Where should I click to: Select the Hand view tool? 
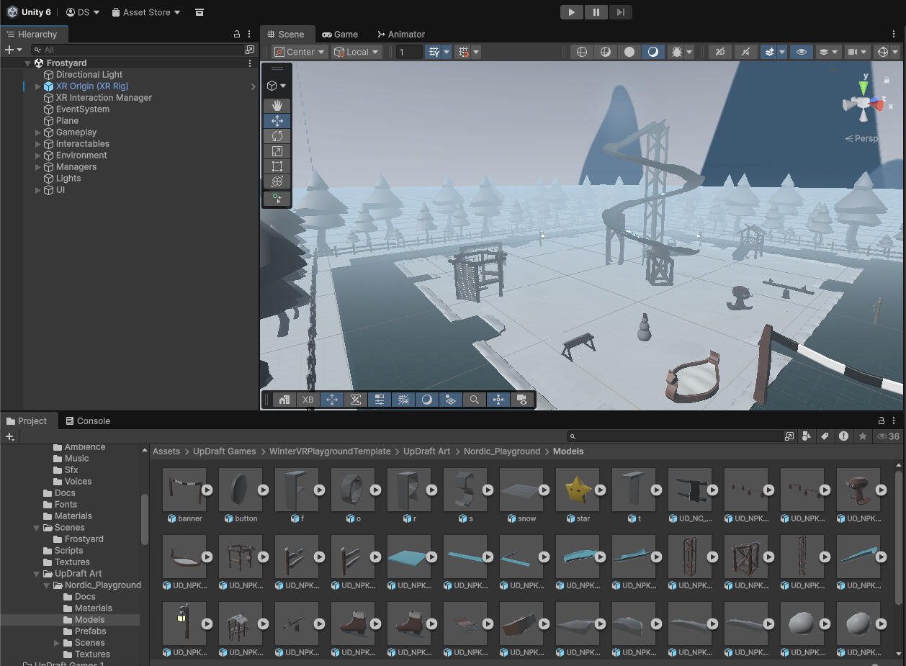(277, 106)
